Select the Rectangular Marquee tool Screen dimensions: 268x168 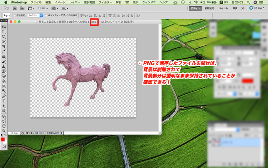[x=4, y=32]
